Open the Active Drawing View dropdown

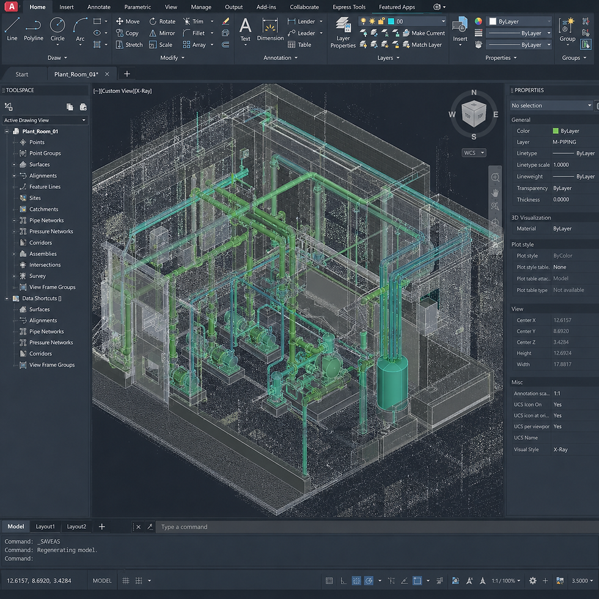pos(45,120)
